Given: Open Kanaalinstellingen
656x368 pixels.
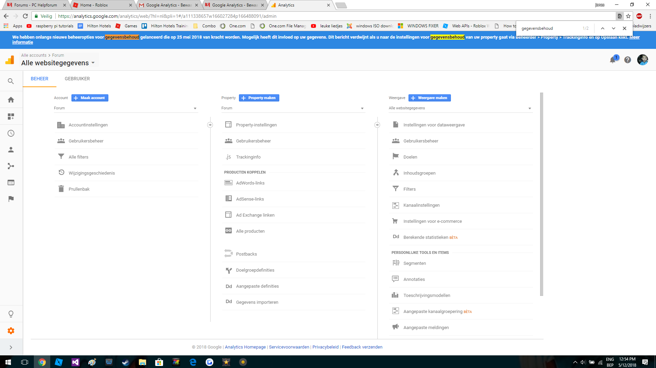Looking at the screenshot, I should point(461,205).
